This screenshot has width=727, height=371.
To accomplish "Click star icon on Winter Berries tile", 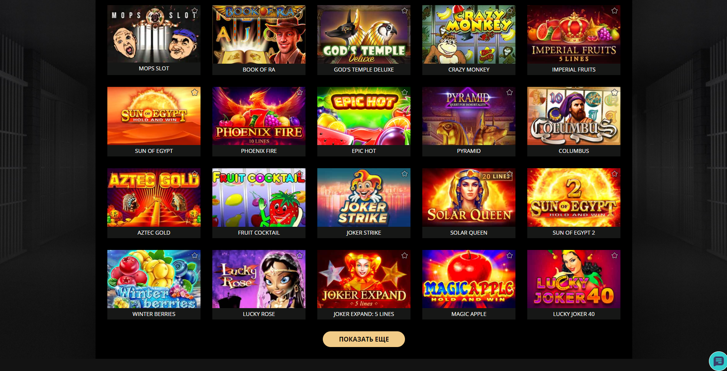I will pos(195,255).
